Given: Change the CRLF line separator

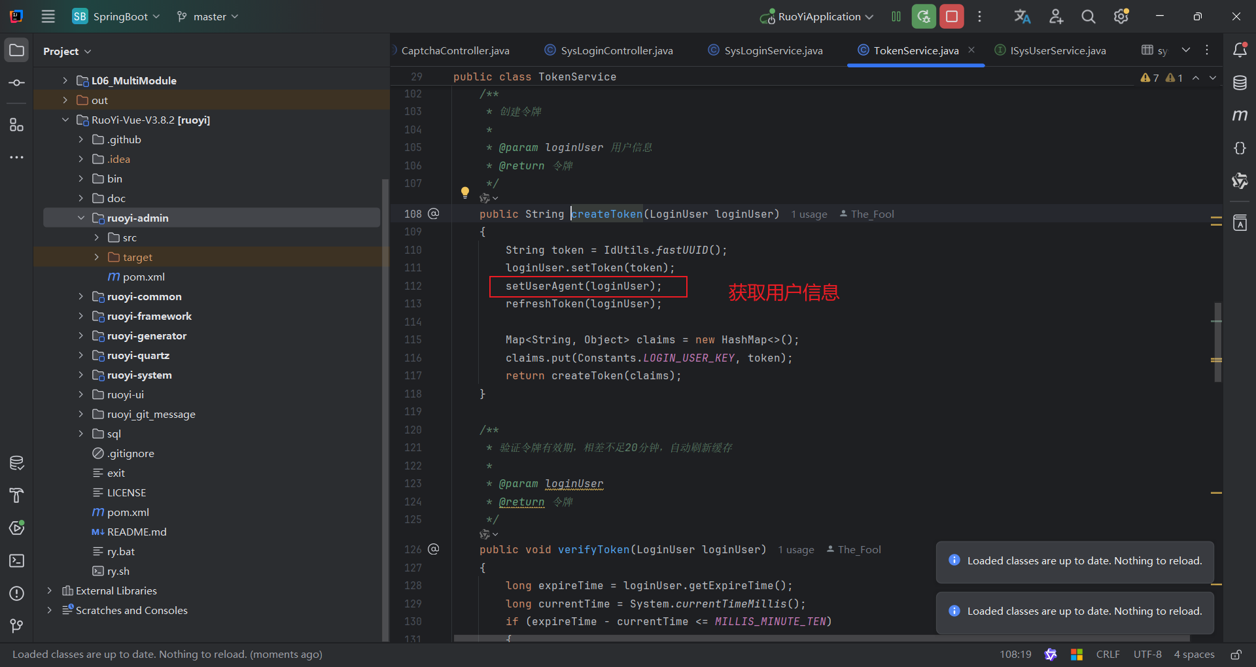Looking at the screenshot, I should tap(1108, 655).
